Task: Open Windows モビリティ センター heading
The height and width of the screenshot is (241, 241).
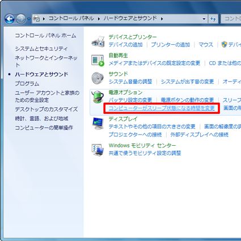Action: tap(142, 145)
